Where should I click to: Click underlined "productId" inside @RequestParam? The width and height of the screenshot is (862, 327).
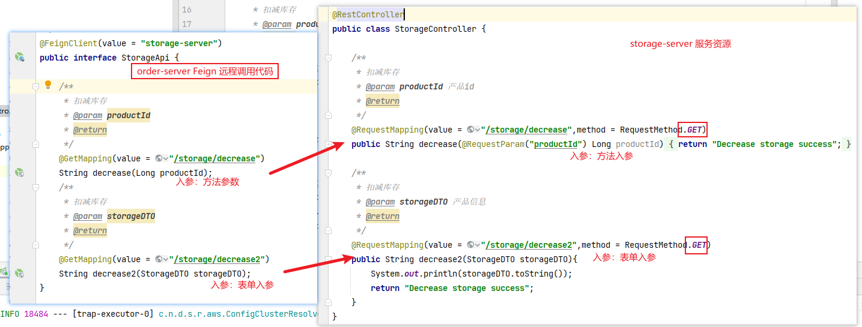coord(557,145)
